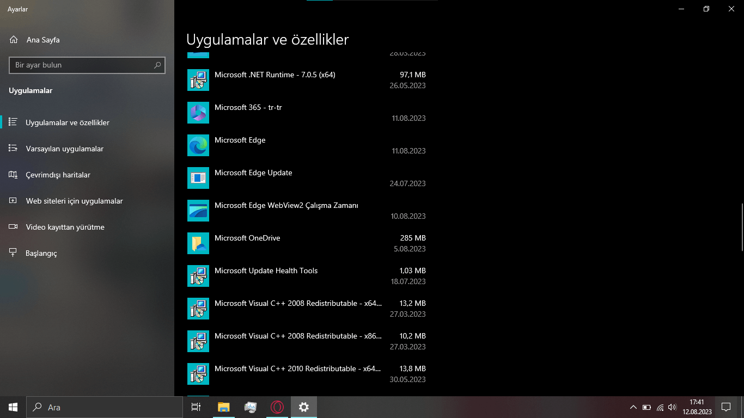Screen dimensions: 744x418
Task: Click the 10.08.2023 install date
Action: point(408,216)
